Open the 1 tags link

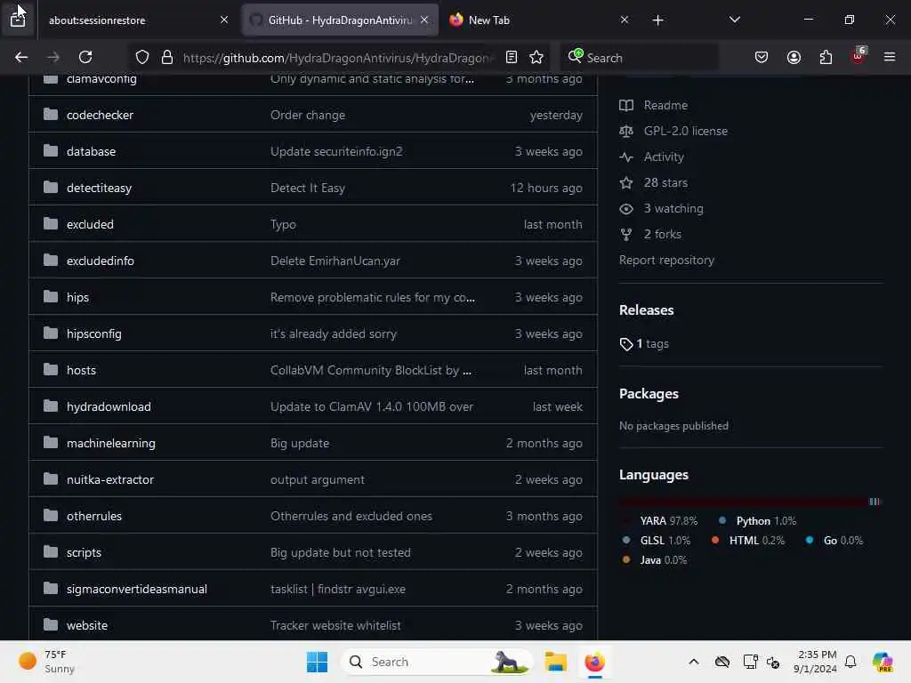(x=652, y=344)
